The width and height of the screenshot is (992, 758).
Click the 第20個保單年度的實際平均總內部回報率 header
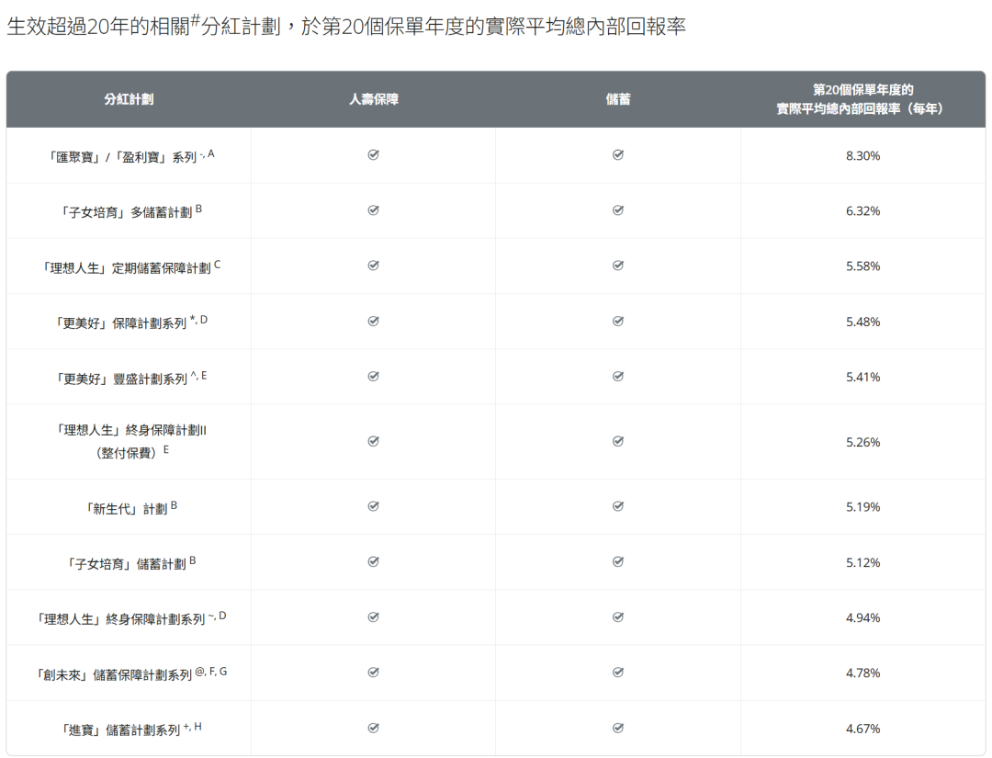coord(862,99)
